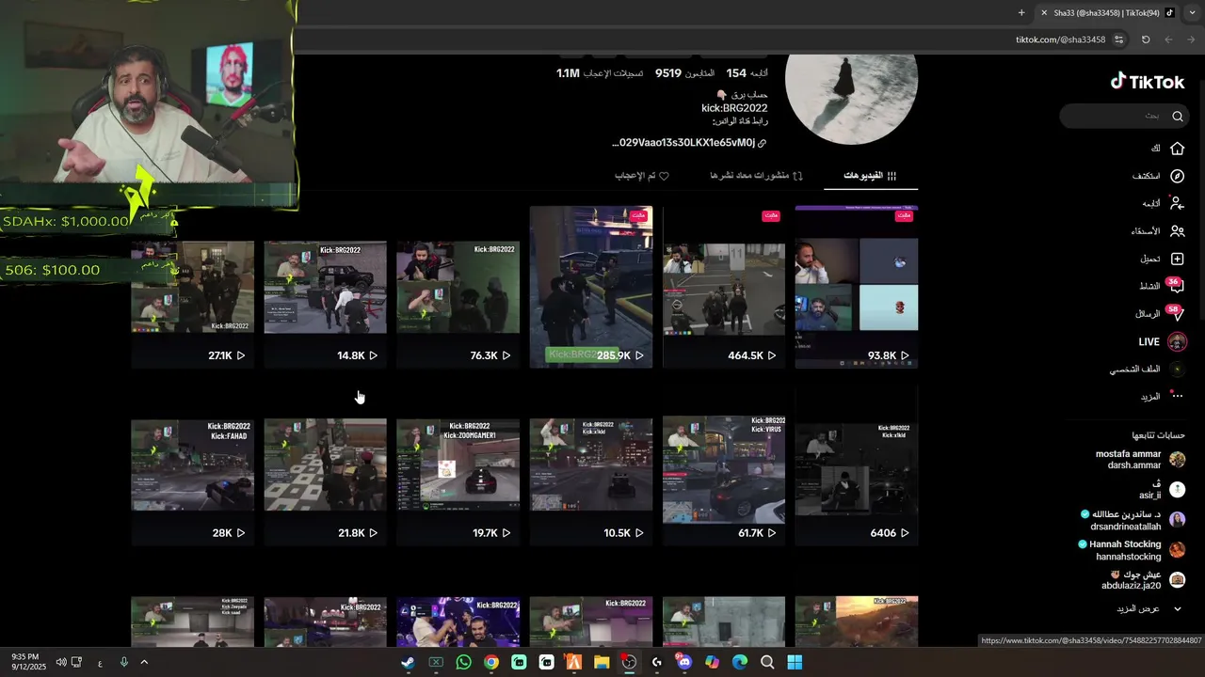Open Activity icon with 36 badge
1205x677 pixels.
click(x=1176, y=286)
